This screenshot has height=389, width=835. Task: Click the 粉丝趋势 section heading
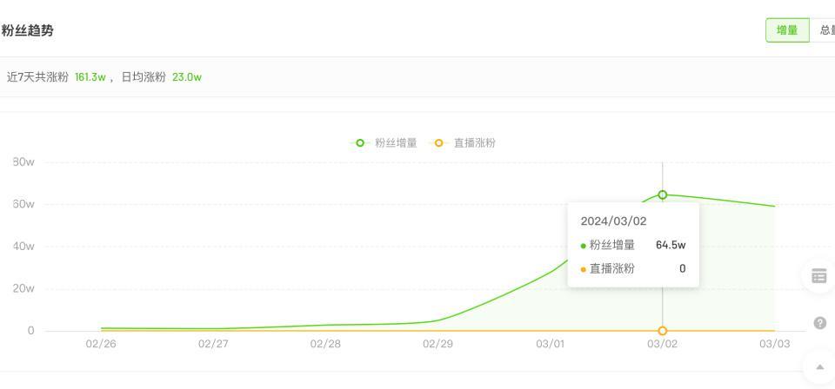click(x=27, y=30)
